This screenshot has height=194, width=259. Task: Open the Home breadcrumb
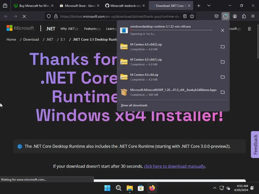coord(11,39)
